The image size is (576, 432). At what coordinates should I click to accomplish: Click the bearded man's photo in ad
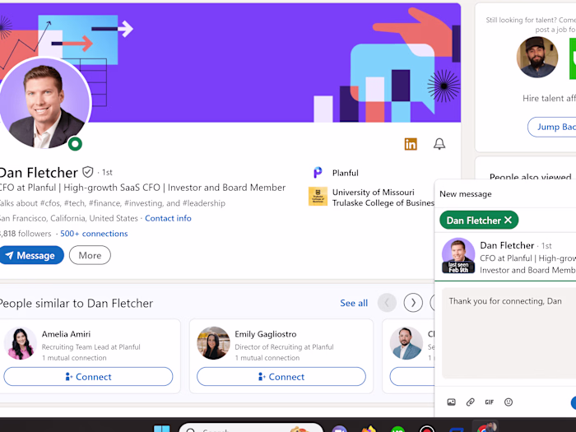coord(537,57)
